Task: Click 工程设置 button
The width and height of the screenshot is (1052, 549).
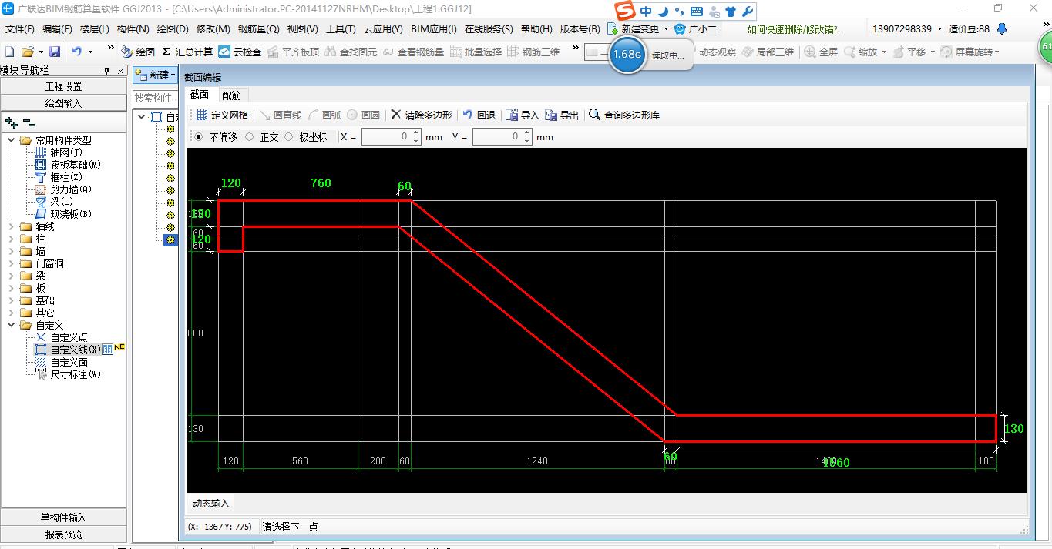Action: click(63, 86)
